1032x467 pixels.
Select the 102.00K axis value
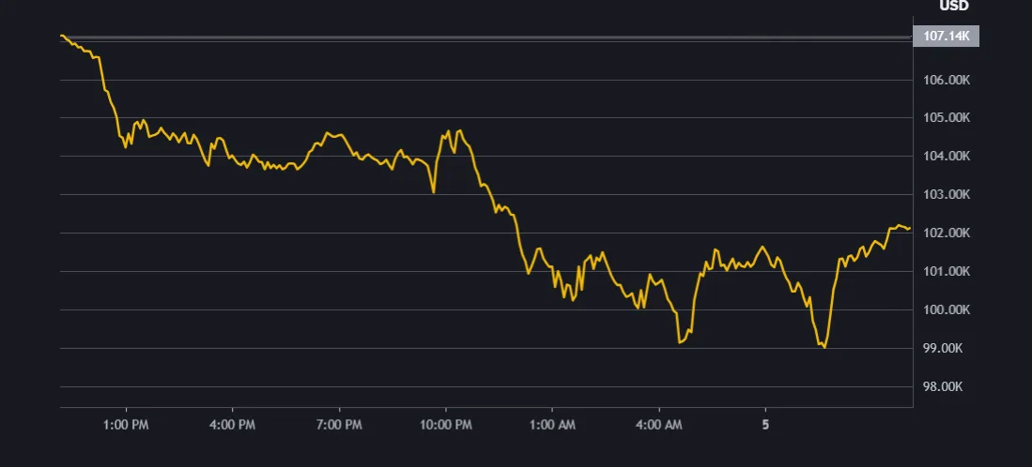(x=947, y=233)
